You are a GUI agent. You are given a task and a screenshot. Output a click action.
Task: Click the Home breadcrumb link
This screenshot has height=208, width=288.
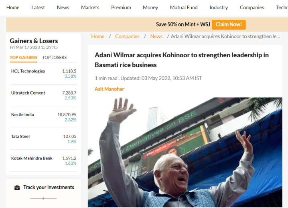[97, 36]
